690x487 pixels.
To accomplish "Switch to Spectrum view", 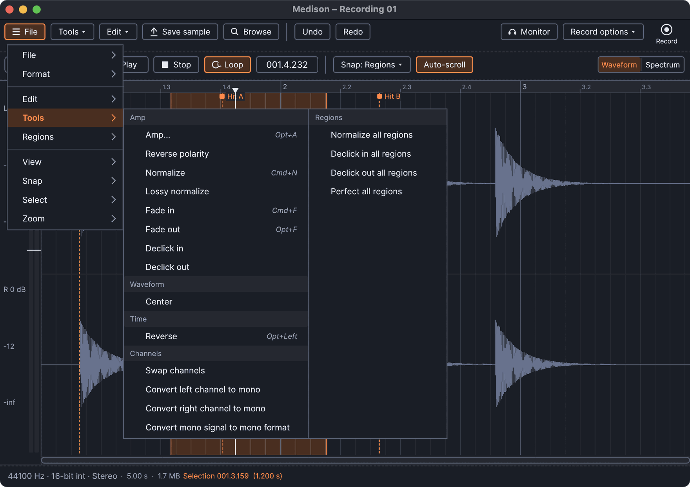I will point(662,65).
